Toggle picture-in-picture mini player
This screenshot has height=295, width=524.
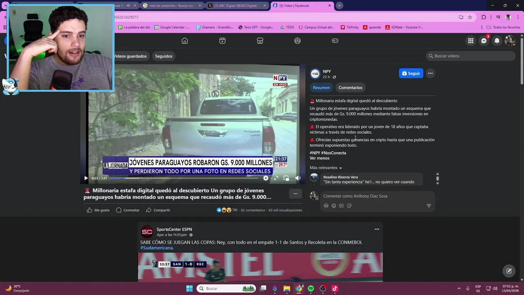pyautogui.click(x=286, y=178)
